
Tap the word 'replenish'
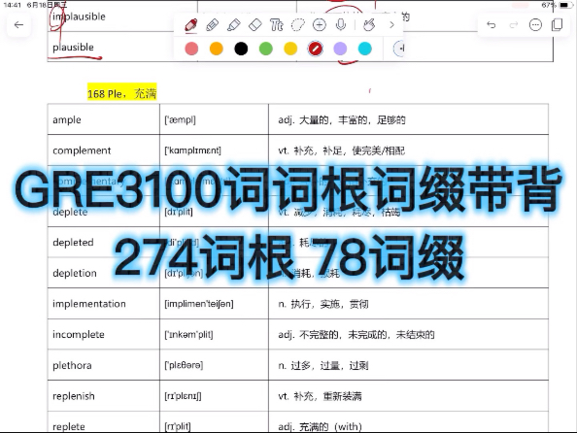click(74, 396)
